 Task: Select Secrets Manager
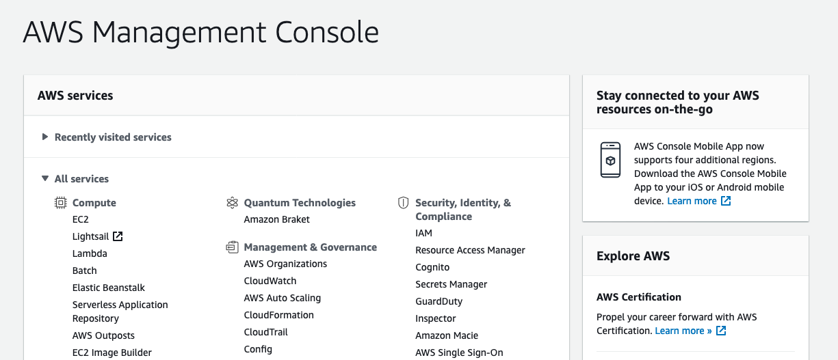451,284
